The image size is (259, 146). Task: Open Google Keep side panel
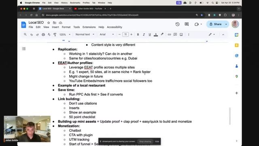point(236,45)
